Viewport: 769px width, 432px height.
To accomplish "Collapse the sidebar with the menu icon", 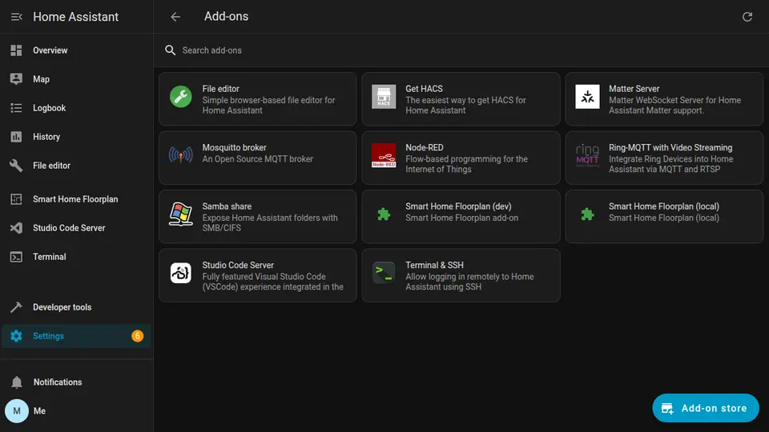I will (16, 17).
